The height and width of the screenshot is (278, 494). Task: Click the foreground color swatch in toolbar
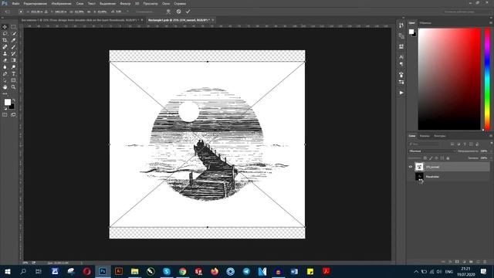7,102
